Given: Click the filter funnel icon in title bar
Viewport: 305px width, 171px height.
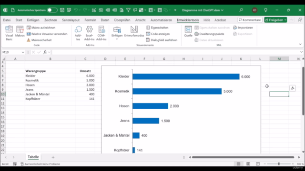Looking at the screenshot, I should [128, 10].
